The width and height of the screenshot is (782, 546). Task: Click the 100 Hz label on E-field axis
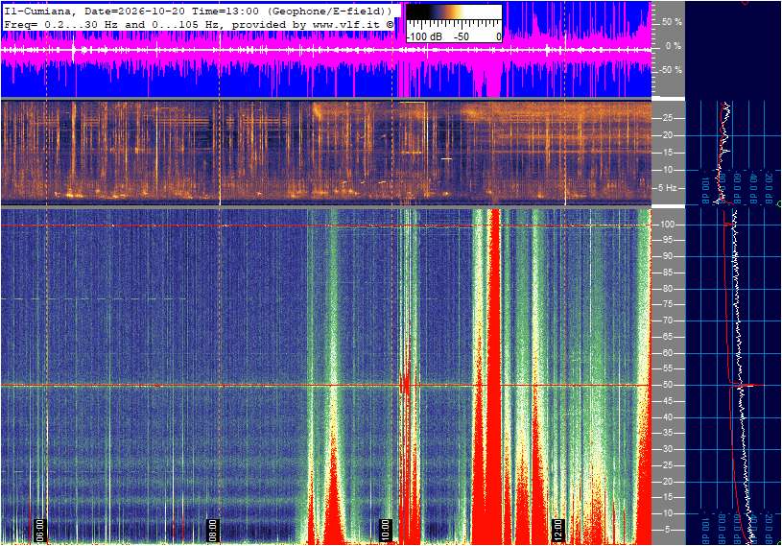[x=667, y=225]
